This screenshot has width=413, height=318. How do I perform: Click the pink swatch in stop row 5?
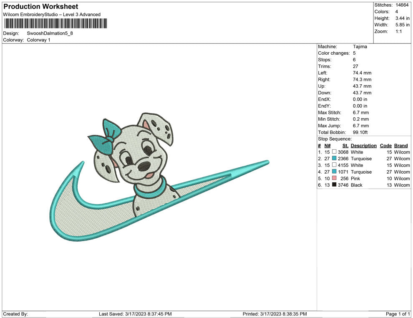tap(334, 178)
